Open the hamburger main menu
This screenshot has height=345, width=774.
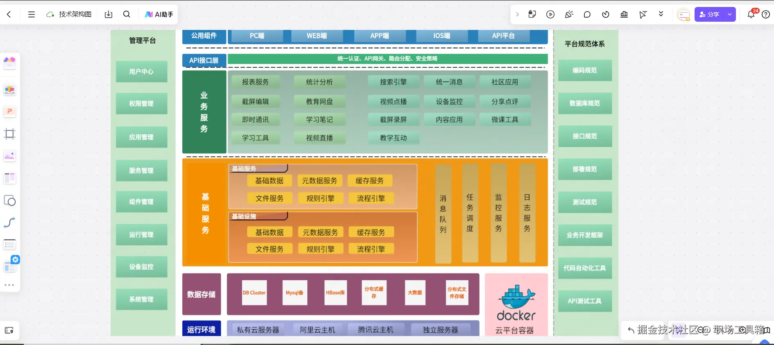click(x=31, y=14)
